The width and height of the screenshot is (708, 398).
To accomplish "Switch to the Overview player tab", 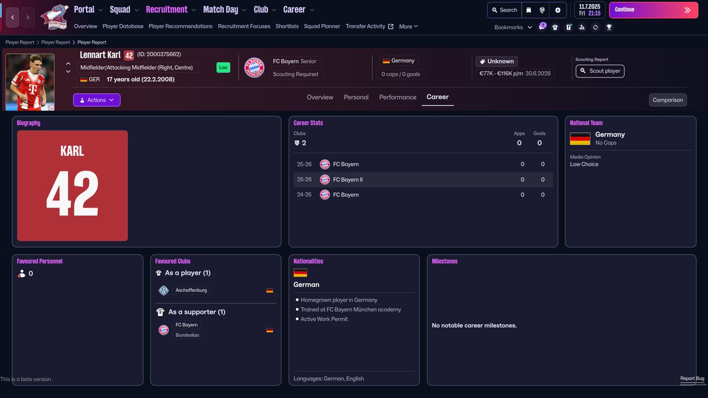I will [x=320, y=97].
